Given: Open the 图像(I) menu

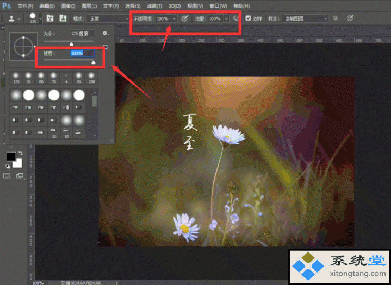Looking at the screenshot, I should [x=68, y=6].
